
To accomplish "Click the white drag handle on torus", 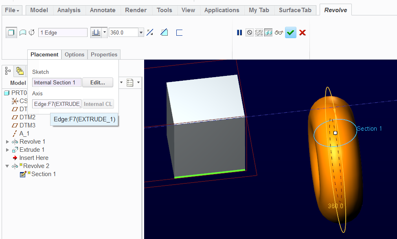I will [335, 133].
